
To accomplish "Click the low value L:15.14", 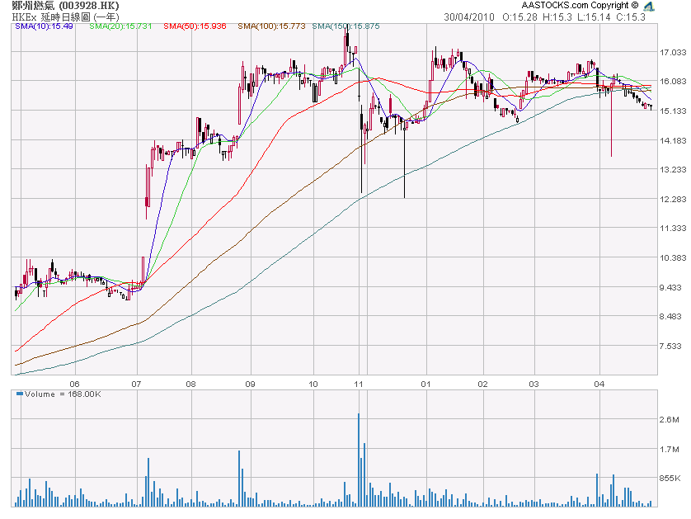I will 594,17.
